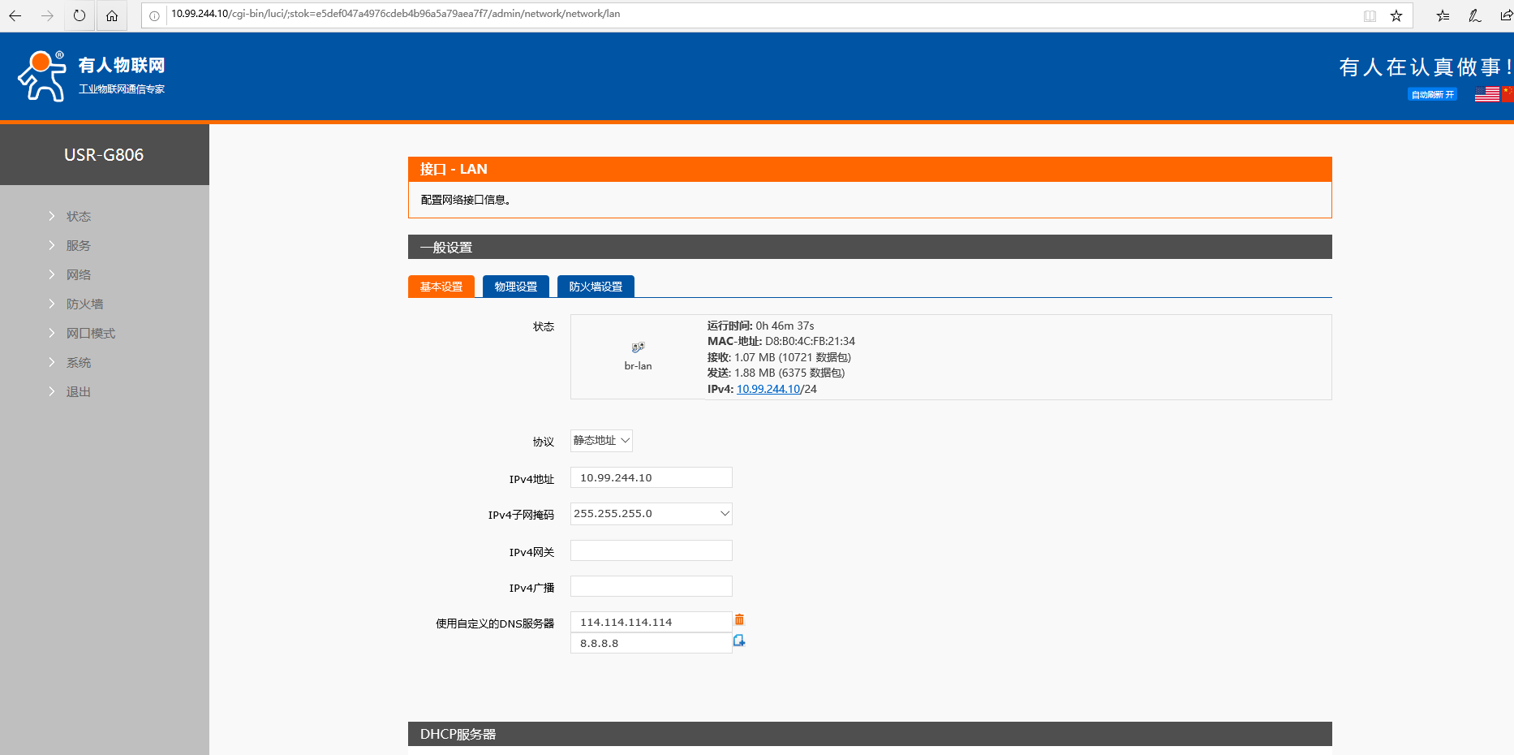Expand the 网络 sidebar menu

[79, 275]
